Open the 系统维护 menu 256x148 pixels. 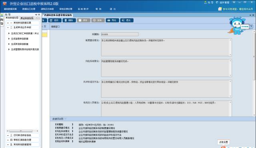tap(83, 9)
